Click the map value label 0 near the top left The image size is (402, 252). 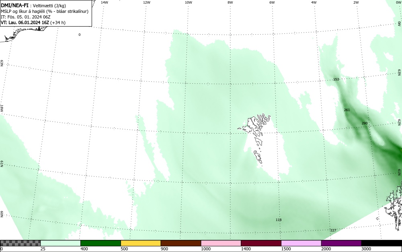click(x=80, y=35)
